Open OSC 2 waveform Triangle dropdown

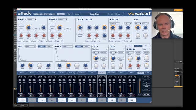(62, 19)
